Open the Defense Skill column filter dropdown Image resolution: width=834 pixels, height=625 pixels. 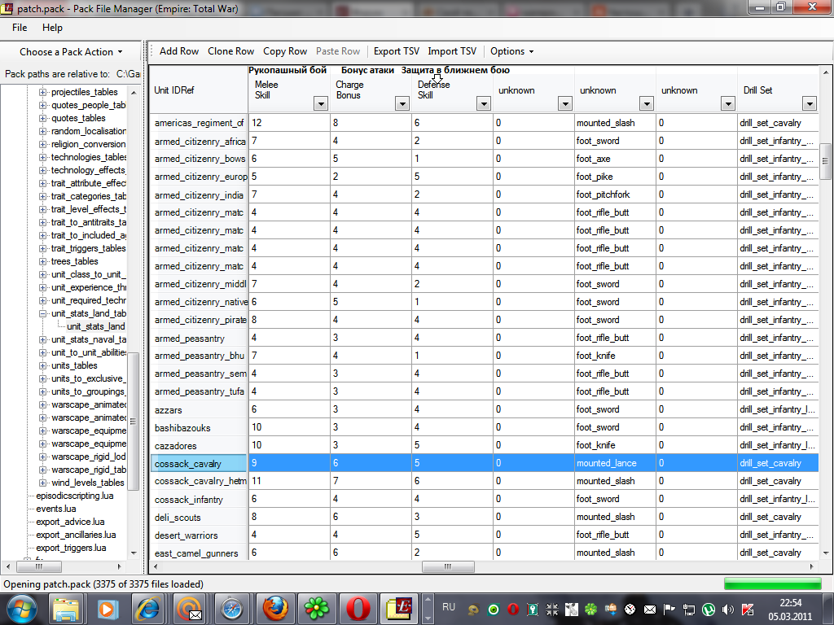(x=484, y=103)
